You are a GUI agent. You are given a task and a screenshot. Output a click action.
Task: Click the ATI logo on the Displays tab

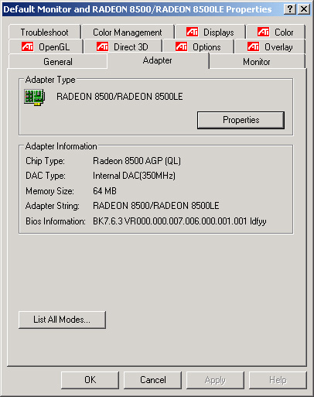click(x=193, y=32)
